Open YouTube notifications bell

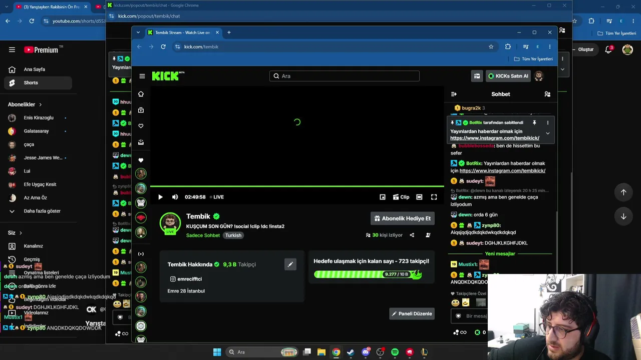coord(609,49)
